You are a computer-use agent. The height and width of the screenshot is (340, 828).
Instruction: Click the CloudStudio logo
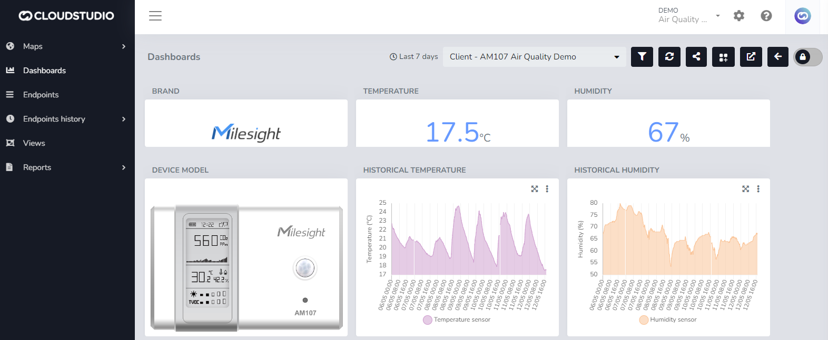[66, 16]
